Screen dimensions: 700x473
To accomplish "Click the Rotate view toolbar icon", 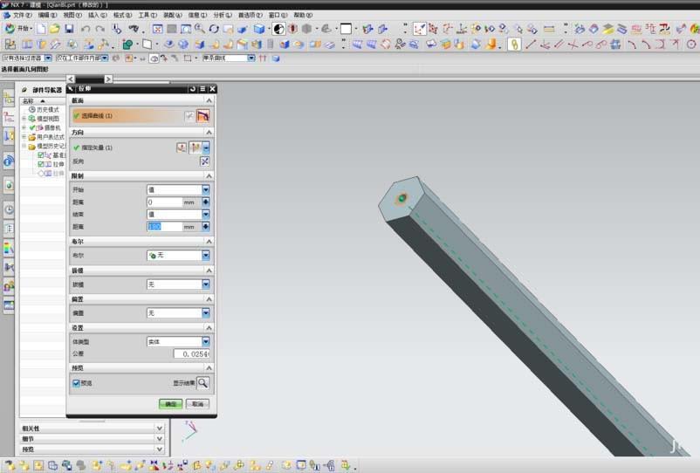I will pos(214,29).
